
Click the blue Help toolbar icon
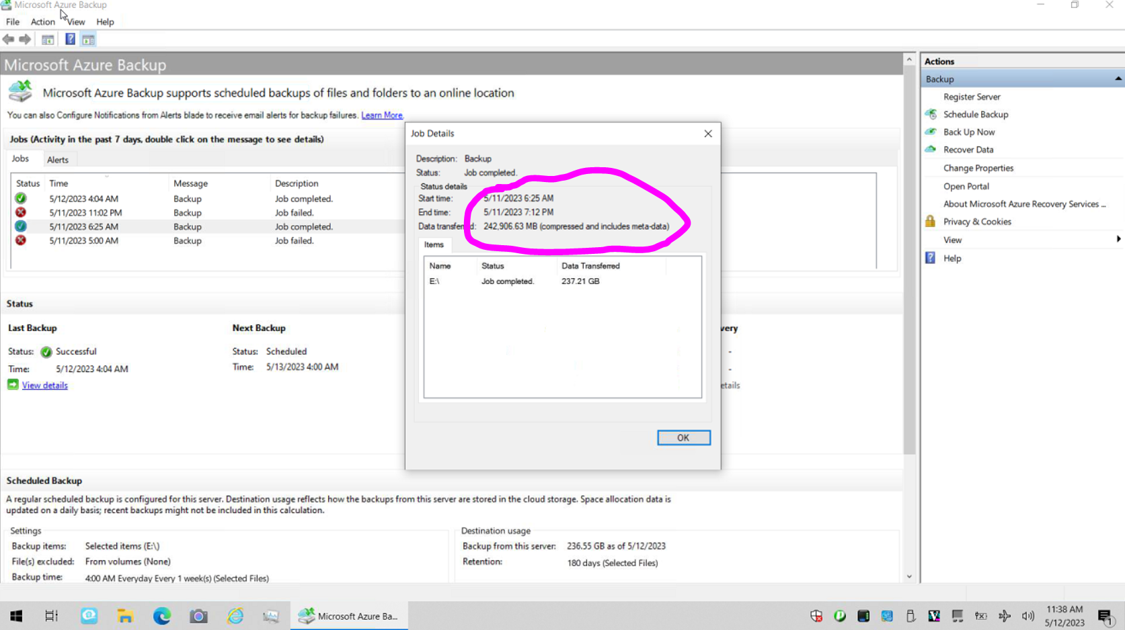point(70,40)
